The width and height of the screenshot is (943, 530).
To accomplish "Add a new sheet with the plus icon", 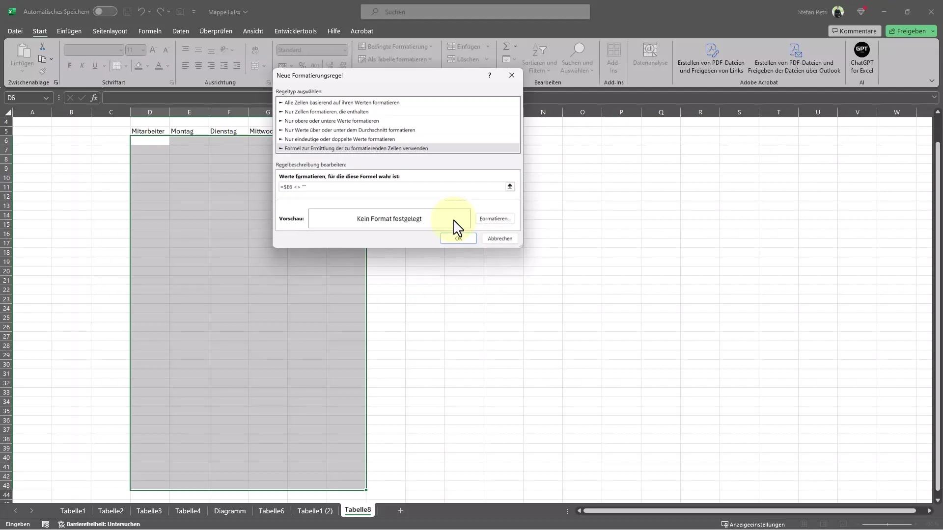I will coord(400,511).
